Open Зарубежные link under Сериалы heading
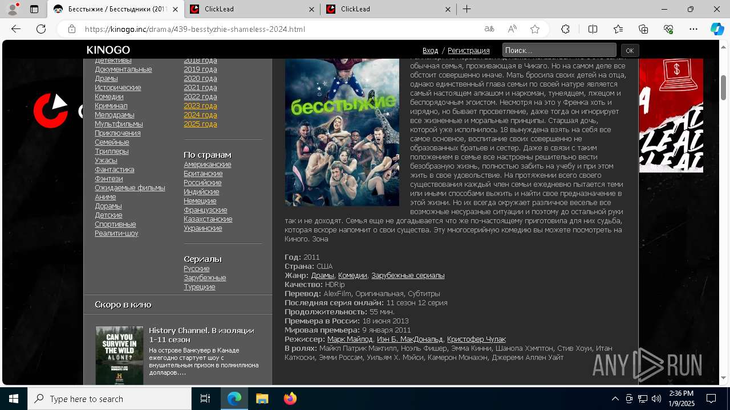This screenshot has height=410, width=730. (205, 278)
